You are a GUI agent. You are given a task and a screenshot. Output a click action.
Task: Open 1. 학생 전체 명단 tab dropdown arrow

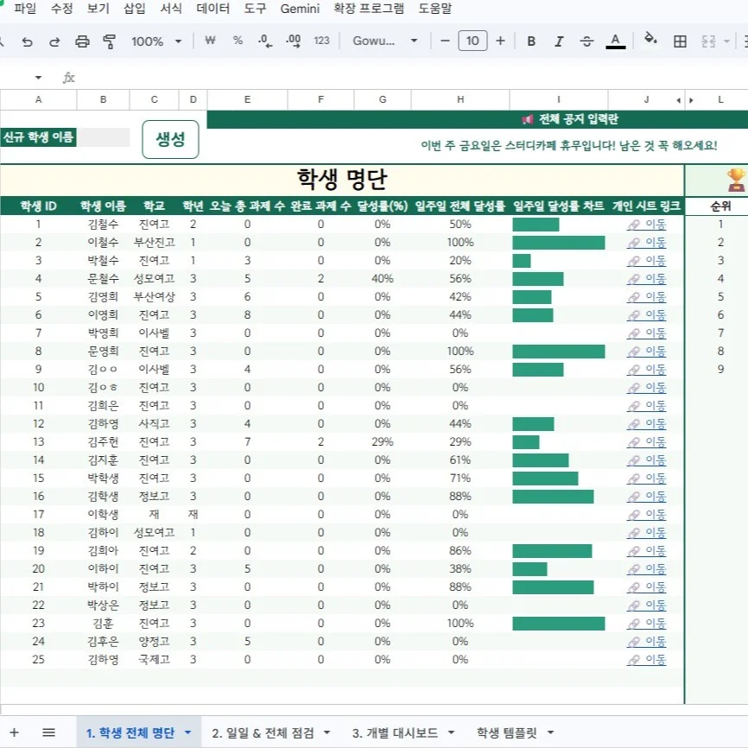click(x=188, y=732)
